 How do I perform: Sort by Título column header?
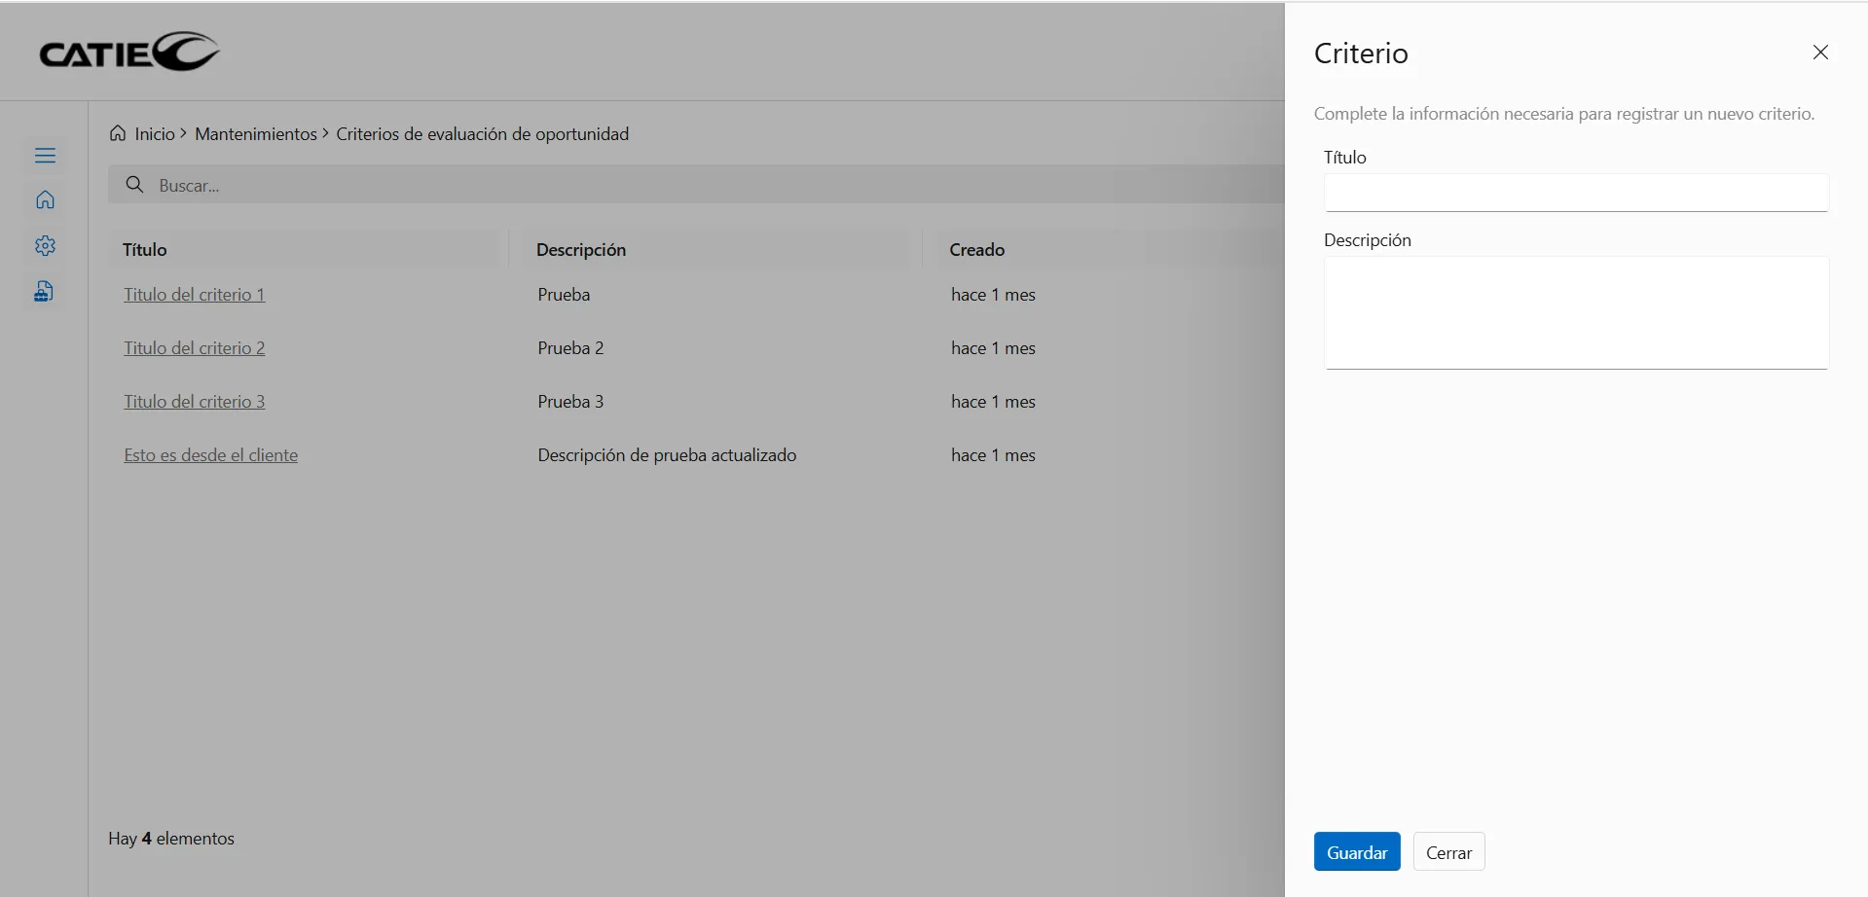tap(145, 250)
